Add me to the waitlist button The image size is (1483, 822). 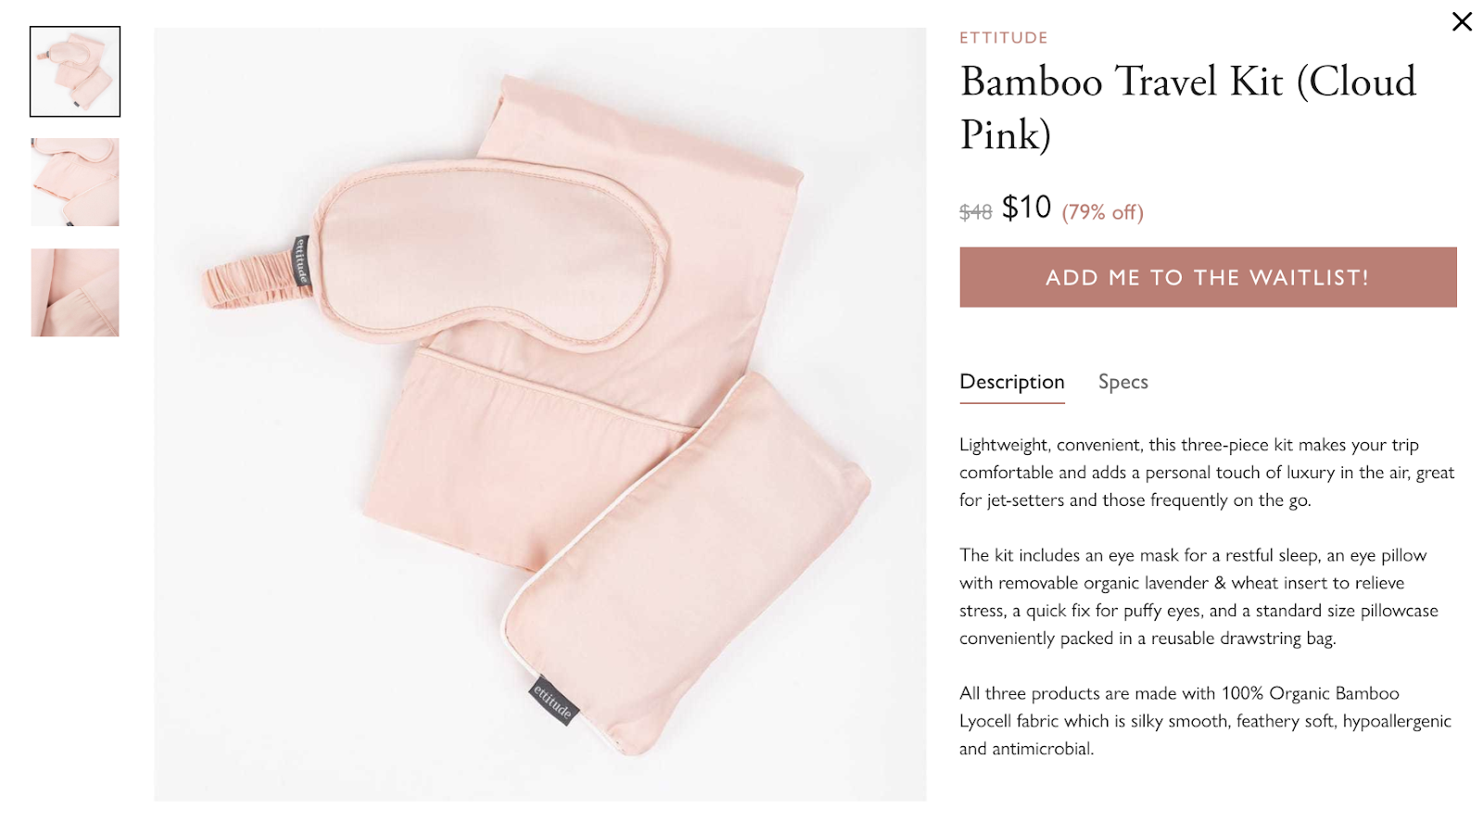pos(1208,277)
